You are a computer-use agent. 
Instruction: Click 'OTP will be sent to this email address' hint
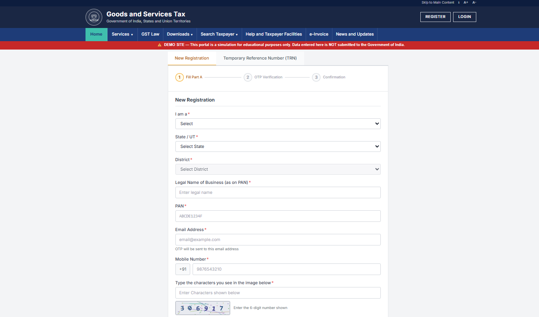pyautogui.click(x=207, y=249)
